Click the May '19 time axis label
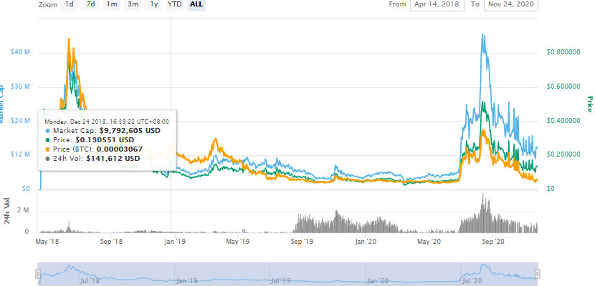Screen dimensions: 595x286 click(x=237, y=241)
